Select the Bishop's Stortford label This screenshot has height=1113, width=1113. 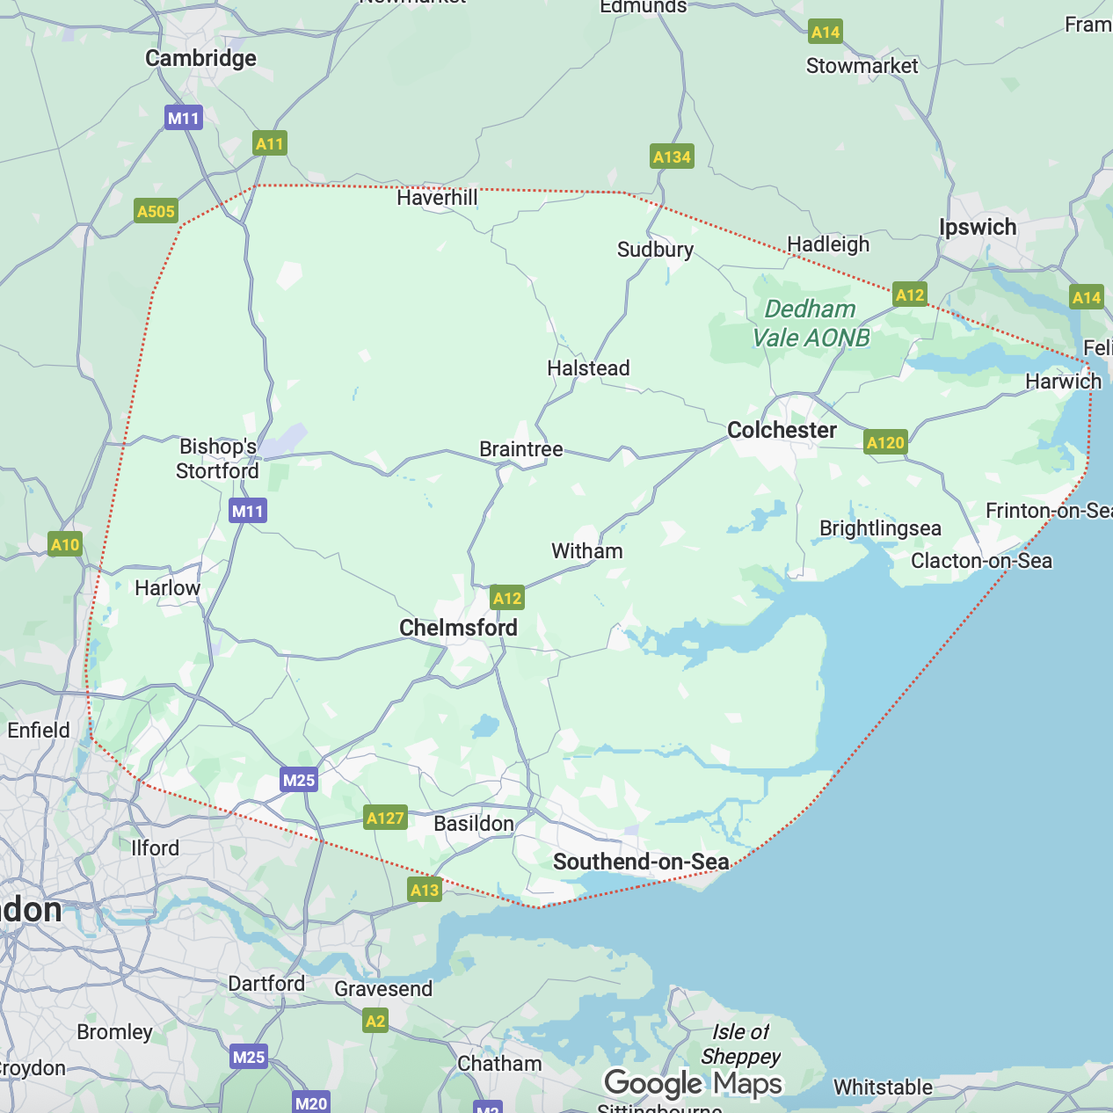(x=218, y=459)
